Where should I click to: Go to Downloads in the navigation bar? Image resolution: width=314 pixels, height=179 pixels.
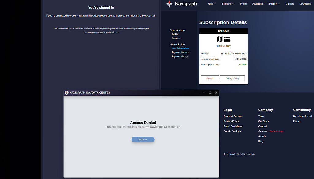tap(305, 4)
